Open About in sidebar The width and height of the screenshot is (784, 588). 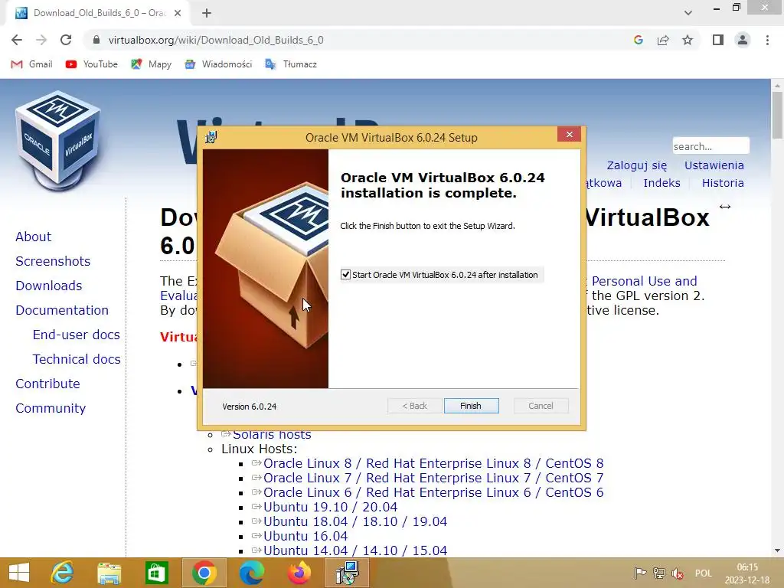coord(33,237)
